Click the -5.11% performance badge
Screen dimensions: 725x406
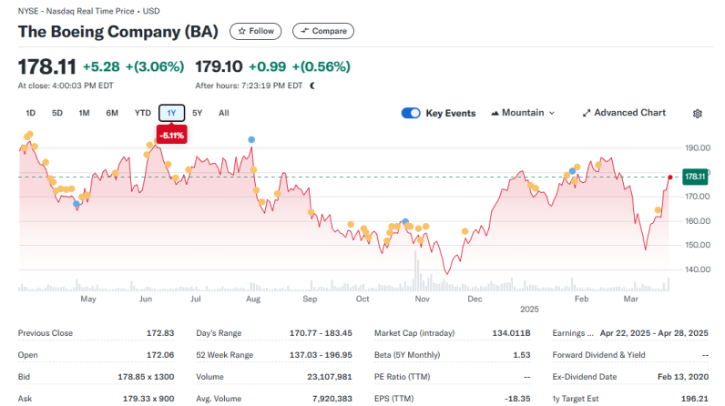pos(171,136)
